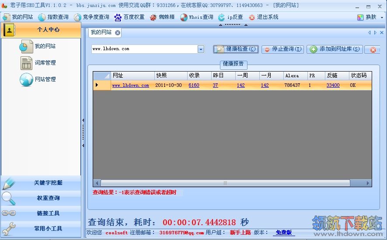Close the 我的网站 tab
Viewport: 387px width, 240px height.
coord(118,33)
